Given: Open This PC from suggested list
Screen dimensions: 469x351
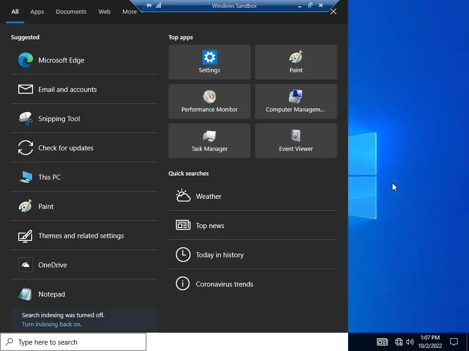Looking at the screenshot, I should [x=84, y=177].
